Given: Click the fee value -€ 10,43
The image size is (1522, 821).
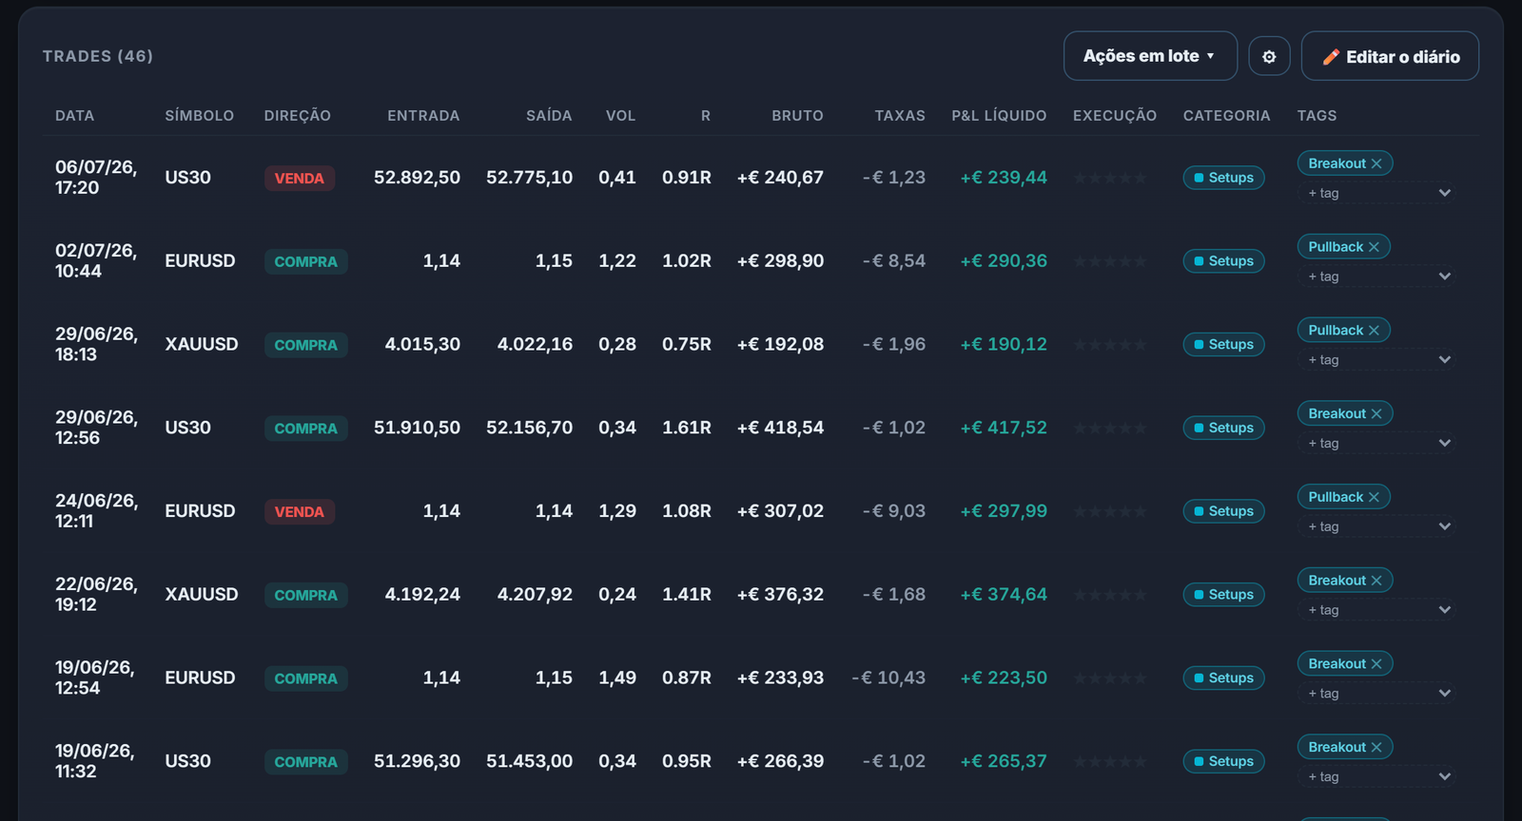Looking at the screenshot, I should point(888,678).
